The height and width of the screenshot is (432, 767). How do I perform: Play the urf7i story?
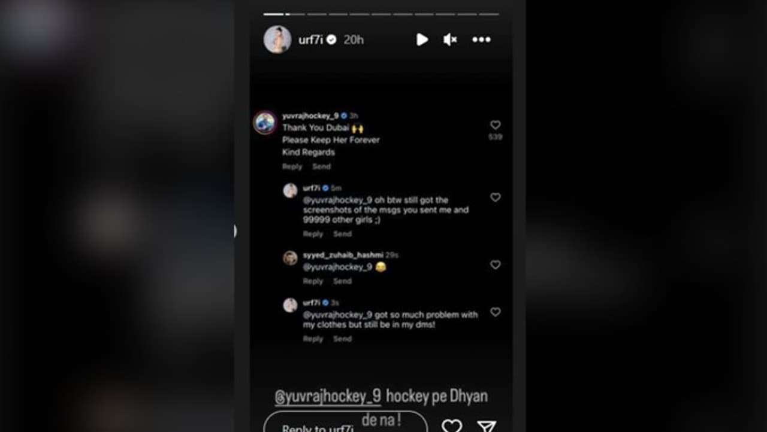[x=422, y=39]
